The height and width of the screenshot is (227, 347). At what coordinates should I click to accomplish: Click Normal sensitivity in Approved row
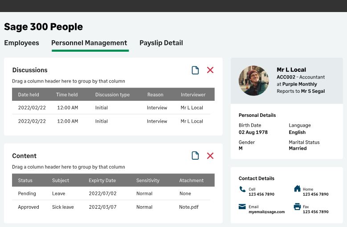(x=144, y=207)
